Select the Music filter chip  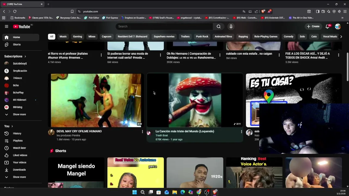pos(63,36)
